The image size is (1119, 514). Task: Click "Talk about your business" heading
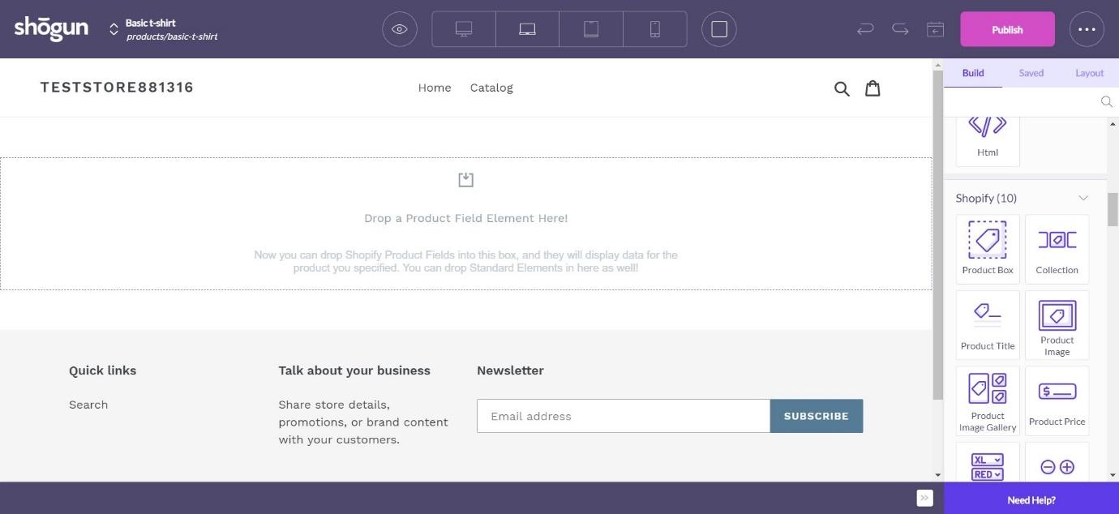click(354, 371)
